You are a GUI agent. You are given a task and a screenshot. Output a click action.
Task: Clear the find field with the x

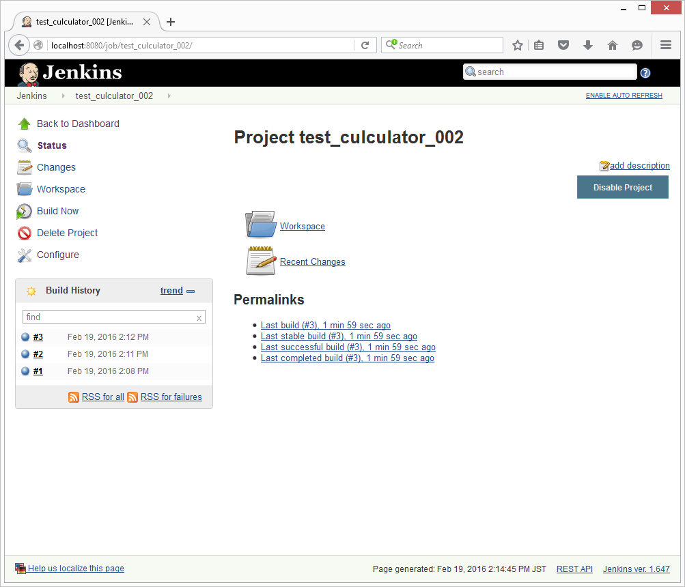[x=199, y=318]
